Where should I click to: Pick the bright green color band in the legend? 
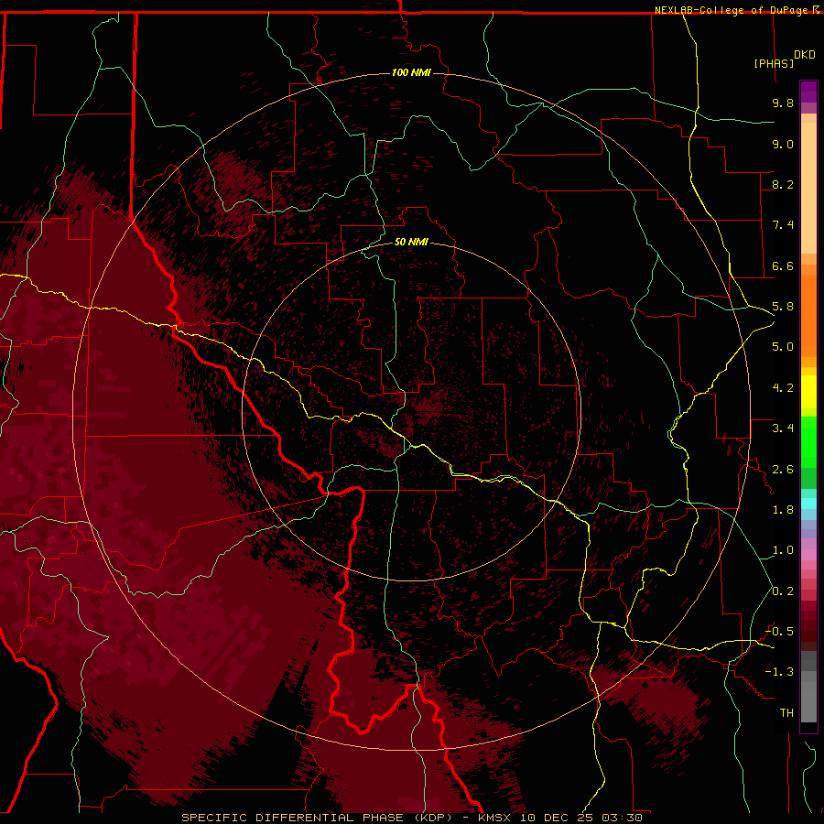(808, 442)
